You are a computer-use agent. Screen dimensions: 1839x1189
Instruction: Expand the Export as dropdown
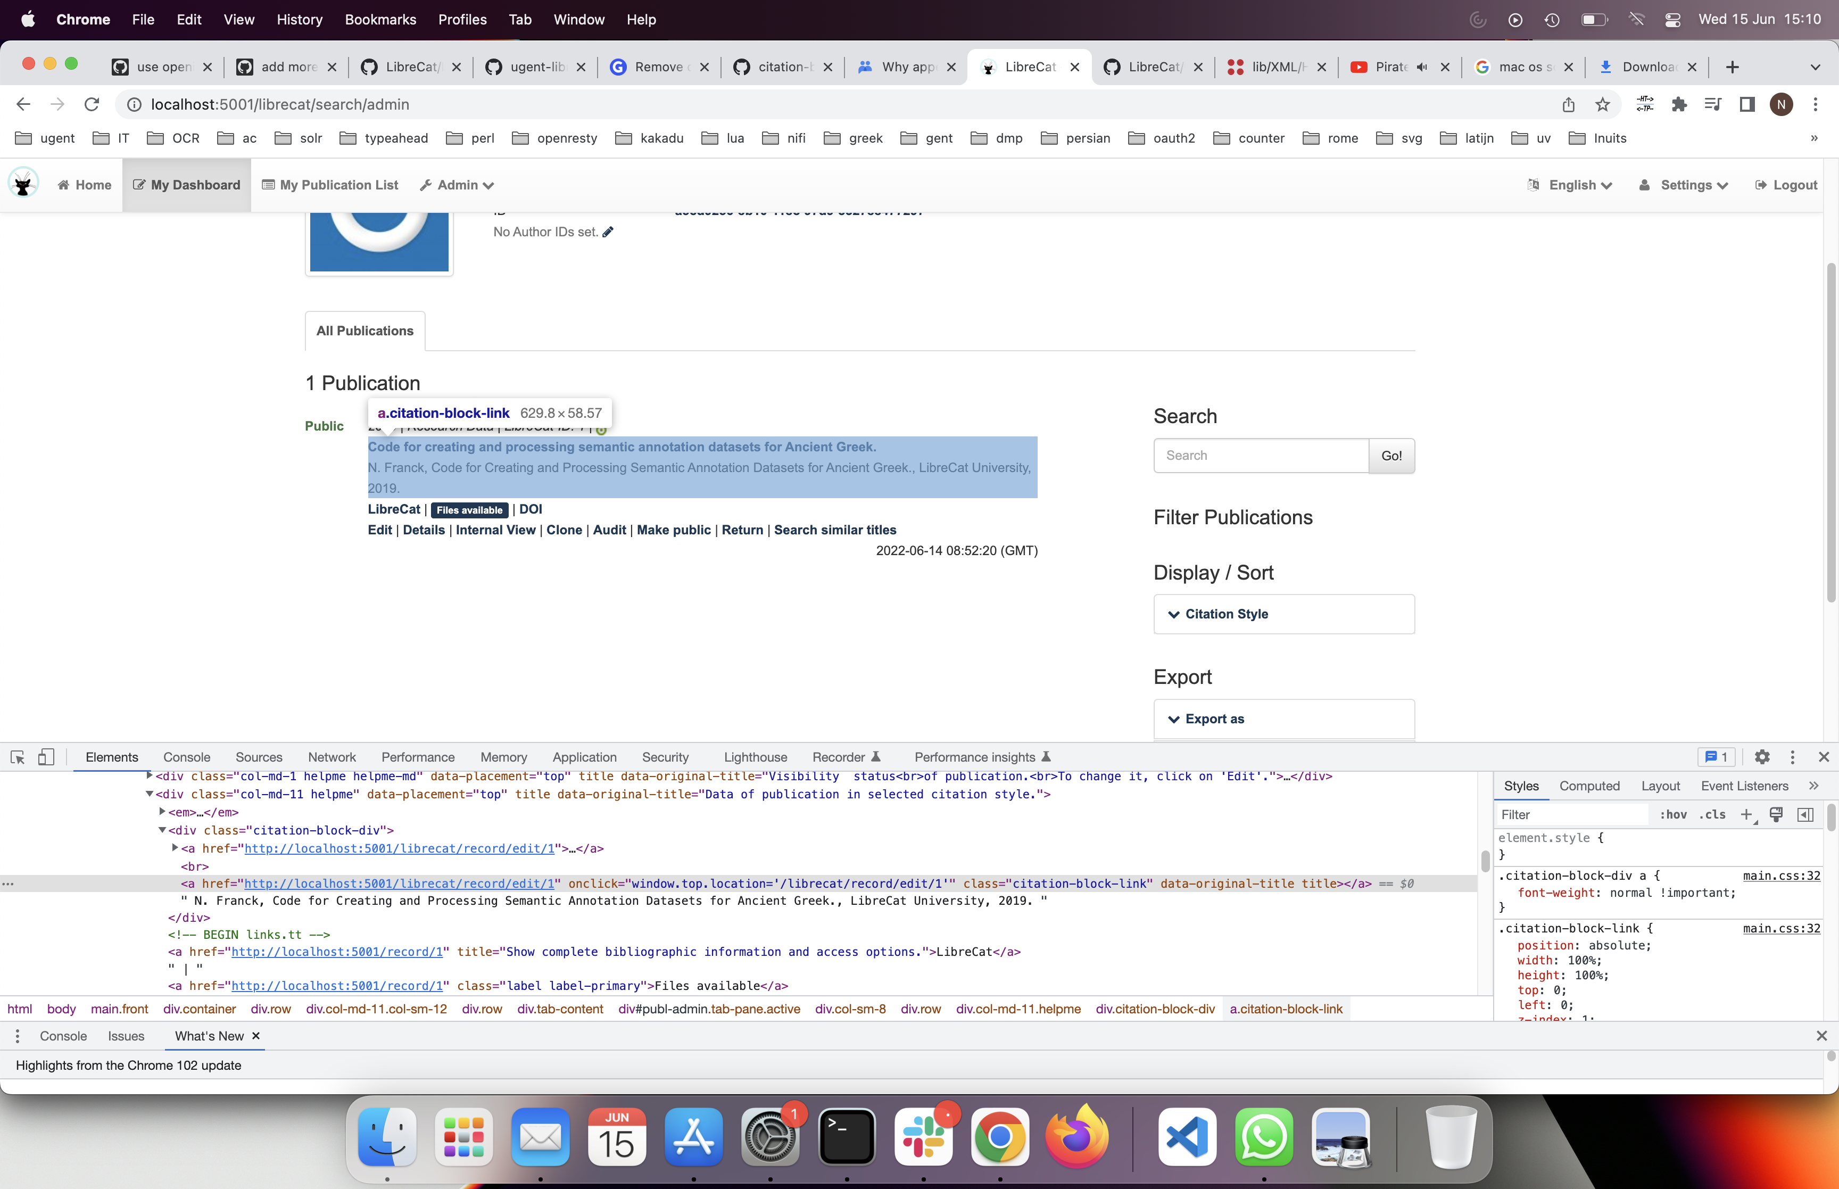coord(1215,719)
